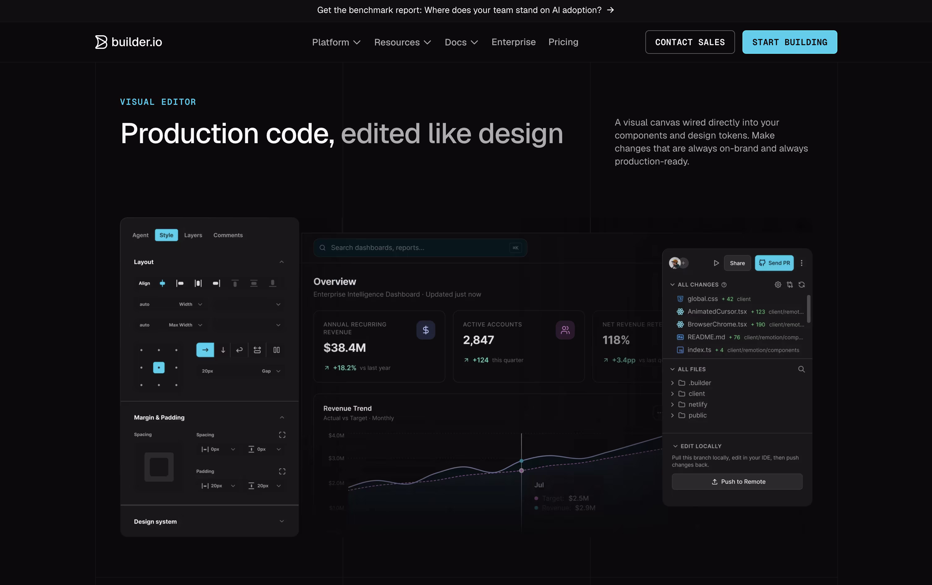Search files using the All Files magnifier
The image size is (932, 585).
pyautogui.click(x=801, y=369)
